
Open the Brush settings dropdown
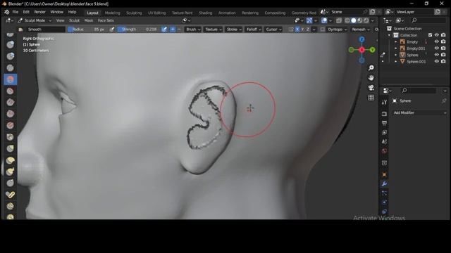click(x=193, y=30)
